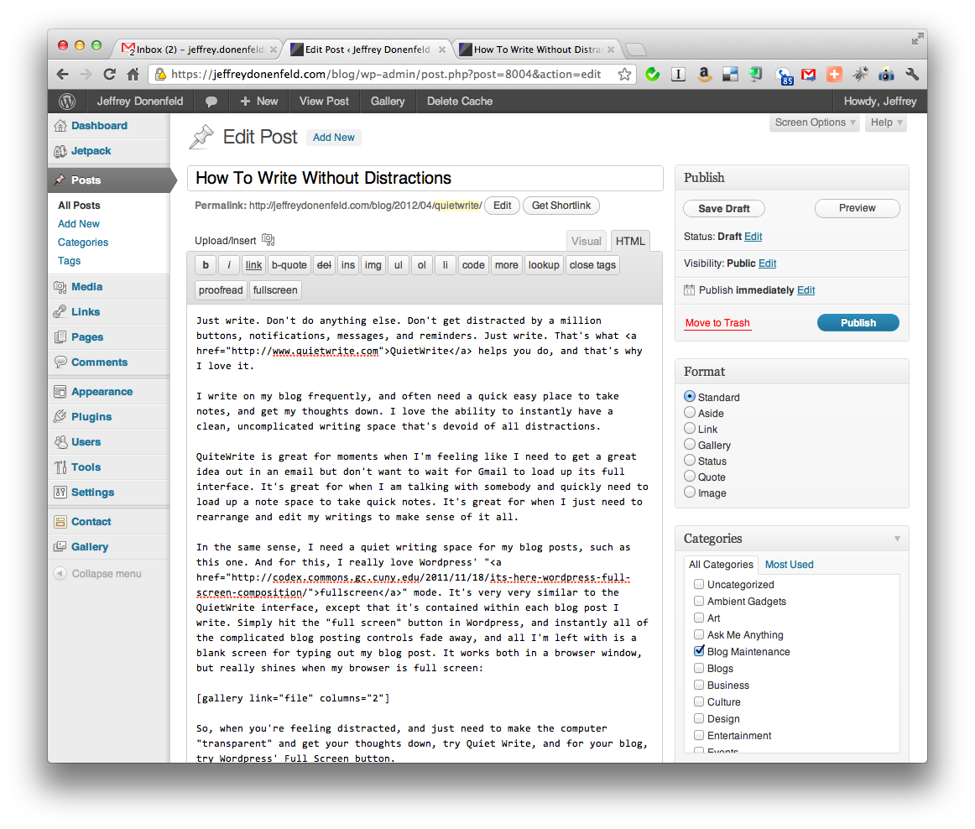The width and height of the screenshot is (975, 829).
Task: Click the browser back arrow
Action: point(62,75)
